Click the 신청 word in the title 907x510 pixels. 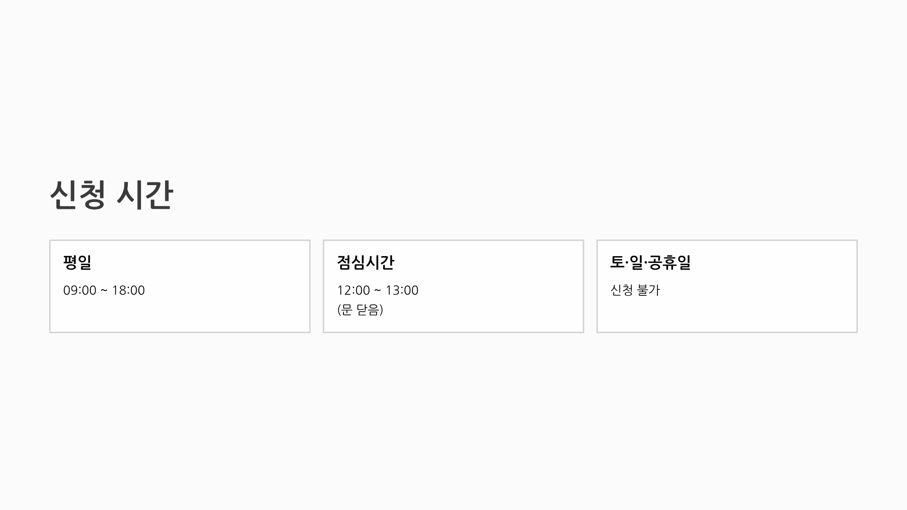(x=77, y=195)
